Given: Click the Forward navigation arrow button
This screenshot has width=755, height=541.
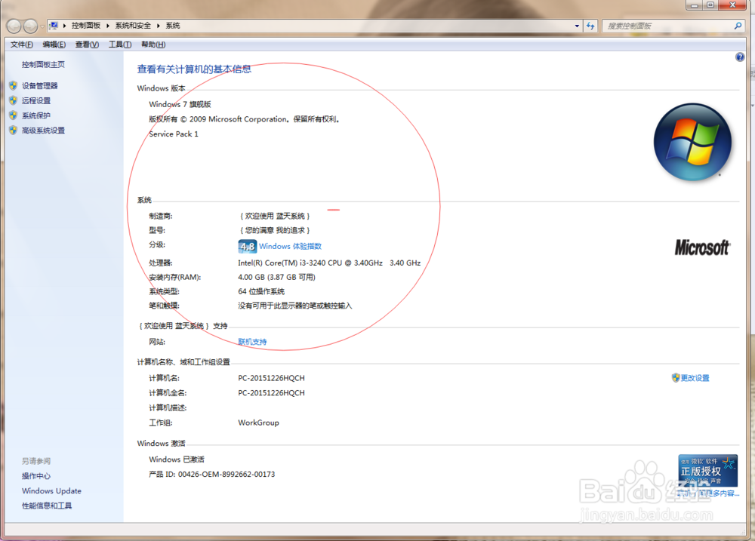Looking at the screenshot, I should (30, 26).
